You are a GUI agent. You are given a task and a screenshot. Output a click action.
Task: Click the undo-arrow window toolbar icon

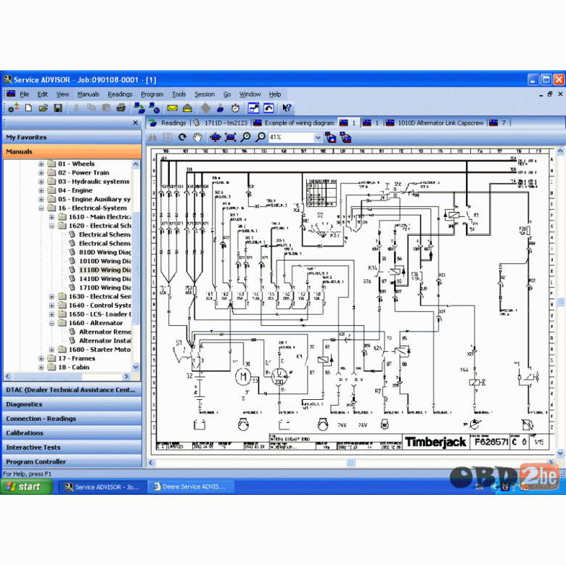pyautogui.click(x=268, y=108)
